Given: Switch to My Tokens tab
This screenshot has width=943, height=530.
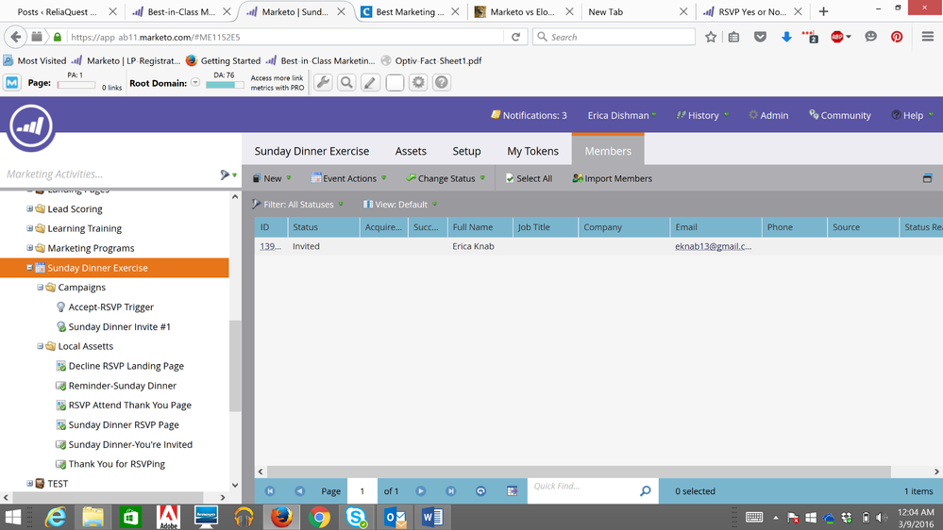Looking at the screenshot, I should click(532, 151).
